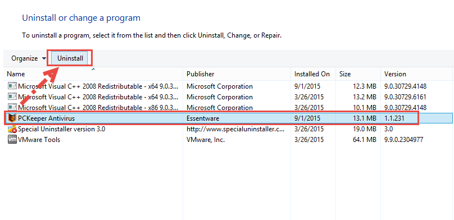Screen dimensions: 454x220
Task: Click icon of Visual C++ x64 12.3 MB entry
Action: tap(12, 86)
